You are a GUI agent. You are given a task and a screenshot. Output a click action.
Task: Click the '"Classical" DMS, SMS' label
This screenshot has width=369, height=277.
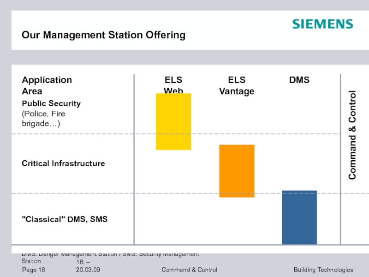65,219
